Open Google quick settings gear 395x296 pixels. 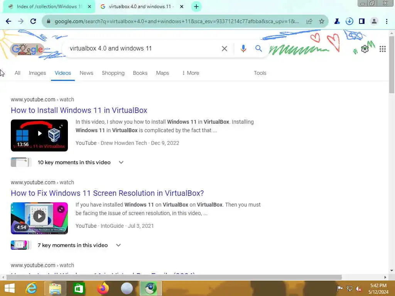(365, 49)
